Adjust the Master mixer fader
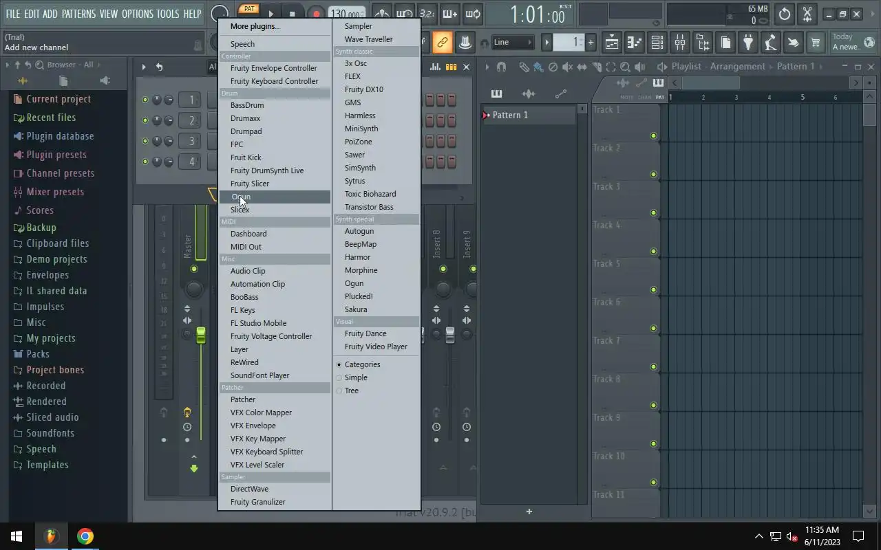881x550 pixels. click(x=201, y=335)
